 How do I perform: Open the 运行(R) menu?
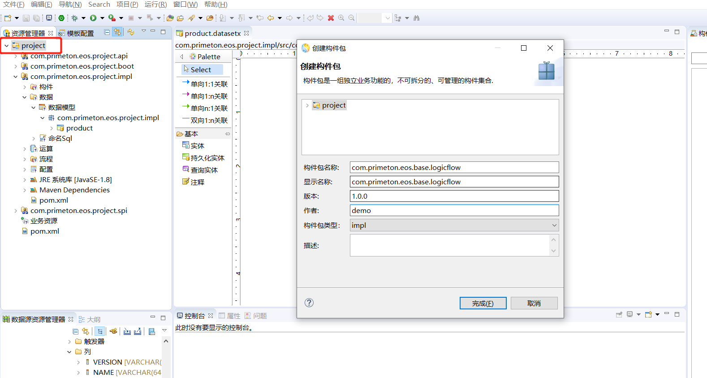155,4
